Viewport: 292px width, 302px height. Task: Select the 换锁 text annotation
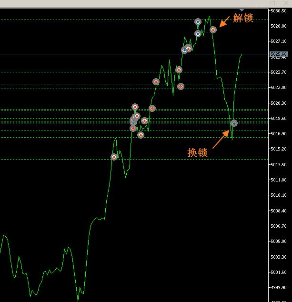pyautogui.click(x=197, y=153)
